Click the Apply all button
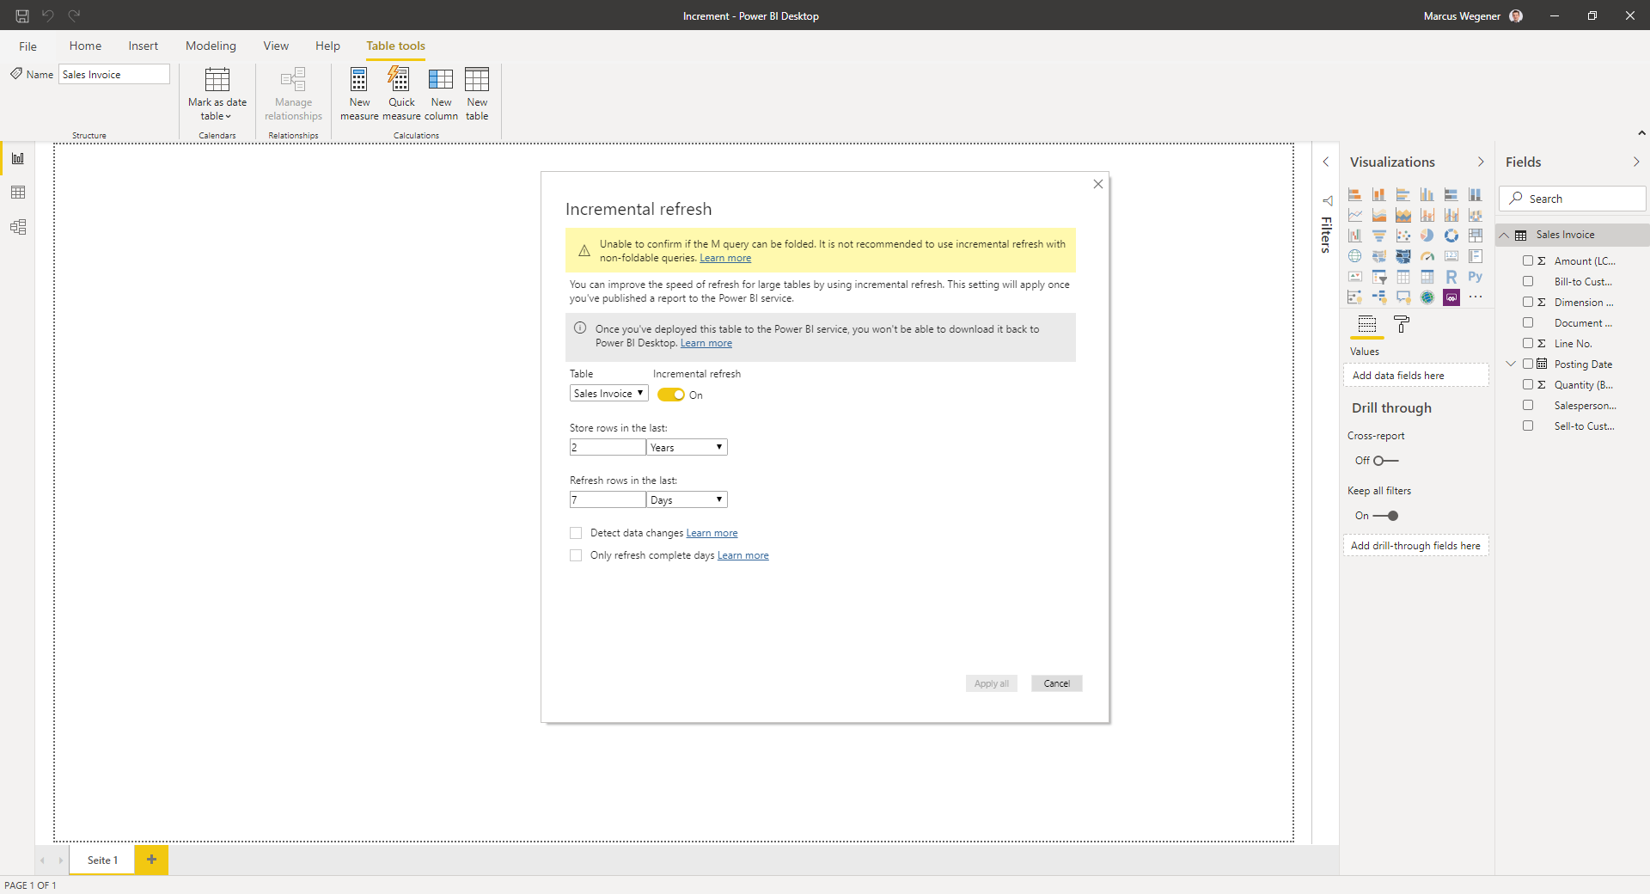Image resolution: width=1650 pixels, height=894 pixels. (x=992, y=683)
